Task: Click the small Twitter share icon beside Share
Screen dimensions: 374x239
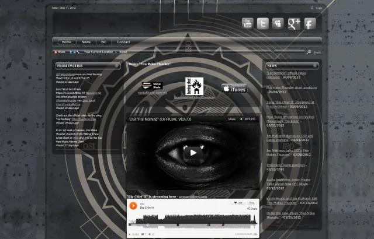Action: [x=71, y=52]
